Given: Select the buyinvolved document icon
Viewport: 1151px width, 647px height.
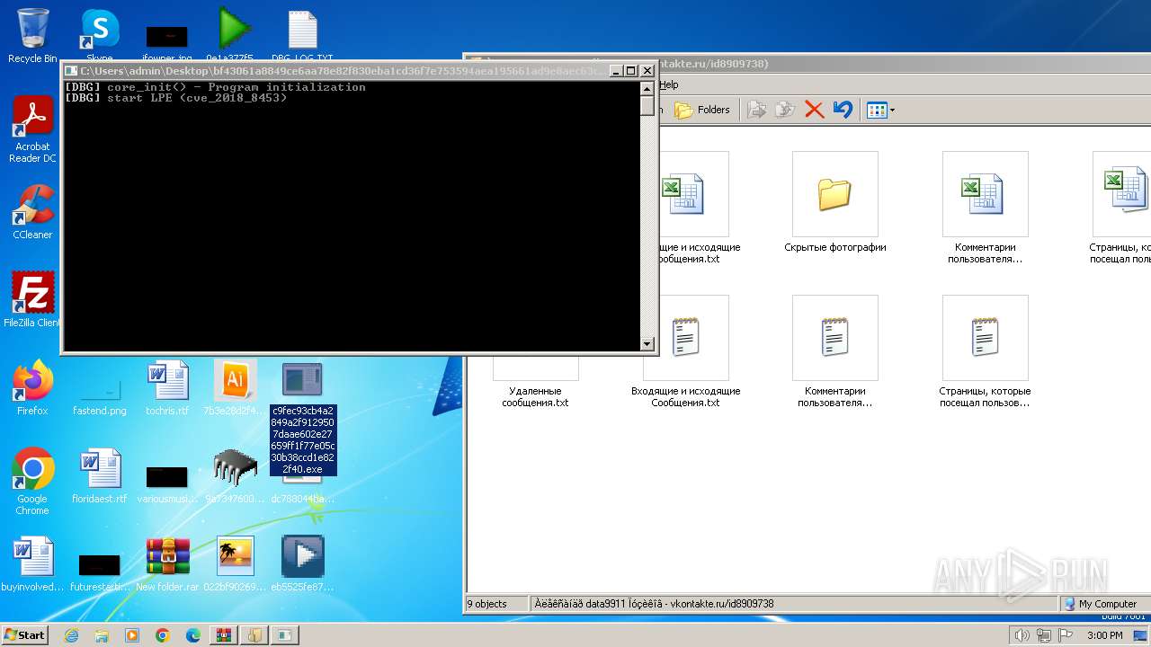Looking at the screenshot, I should [32, 563].
